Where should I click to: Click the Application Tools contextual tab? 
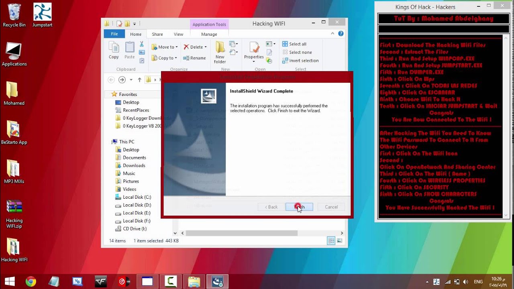point(209,24)
